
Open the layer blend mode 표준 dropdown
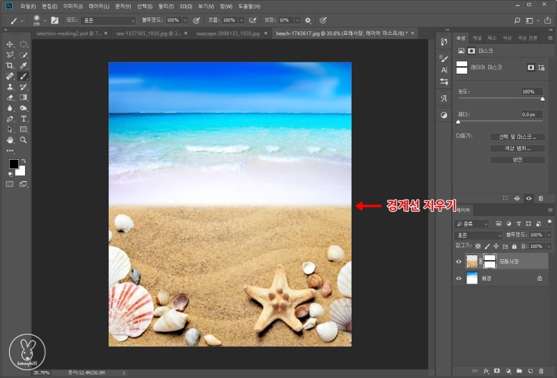(479, 236)
